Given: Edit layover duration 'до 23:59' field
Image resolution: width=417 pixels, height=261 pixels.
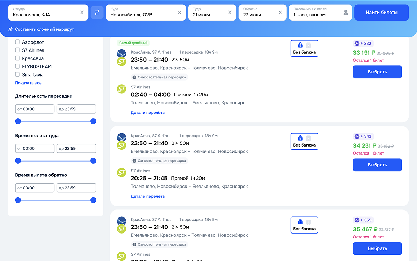Looking at the screenshot, I should coord(76,109).
